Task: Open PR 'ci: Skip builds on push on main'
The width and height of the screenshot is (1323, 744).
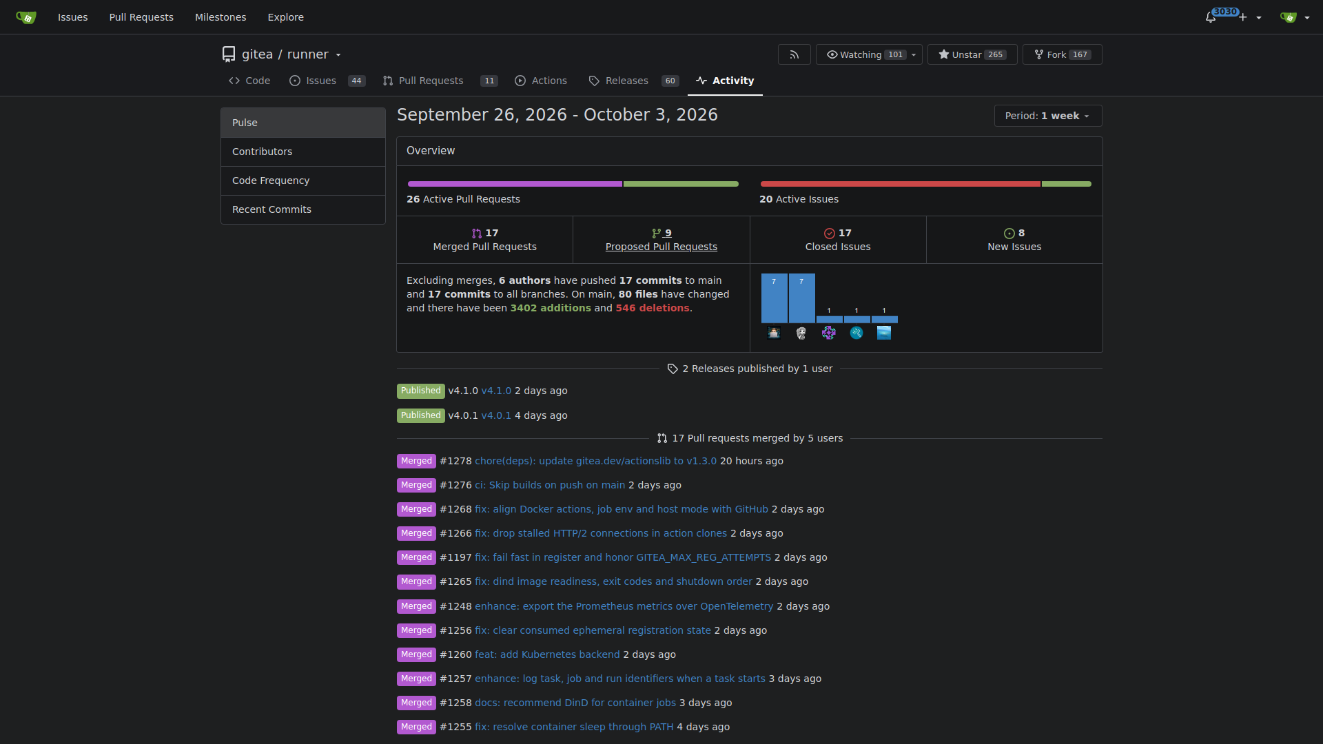Action: (x=550, y=485)
